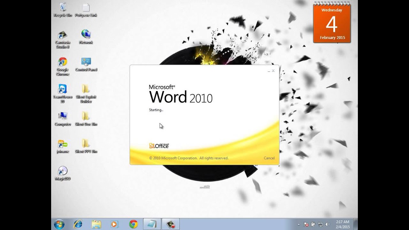This screenshot has width=409, height=230.
Task: Select the MagicISO desktop shortcut
Action: tap(63, 173)
